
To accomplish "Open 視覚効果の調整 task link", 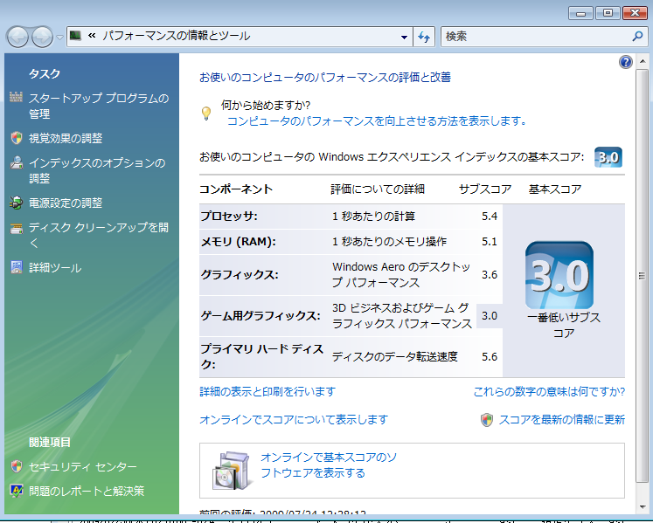I will click(x=66, y=138).
